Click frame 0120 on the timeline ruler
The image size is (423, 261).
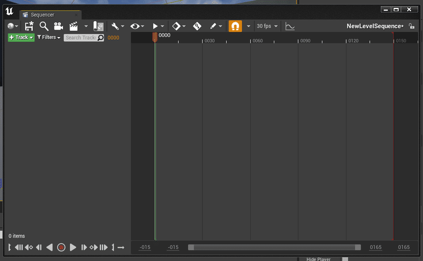tap(353, 41)
